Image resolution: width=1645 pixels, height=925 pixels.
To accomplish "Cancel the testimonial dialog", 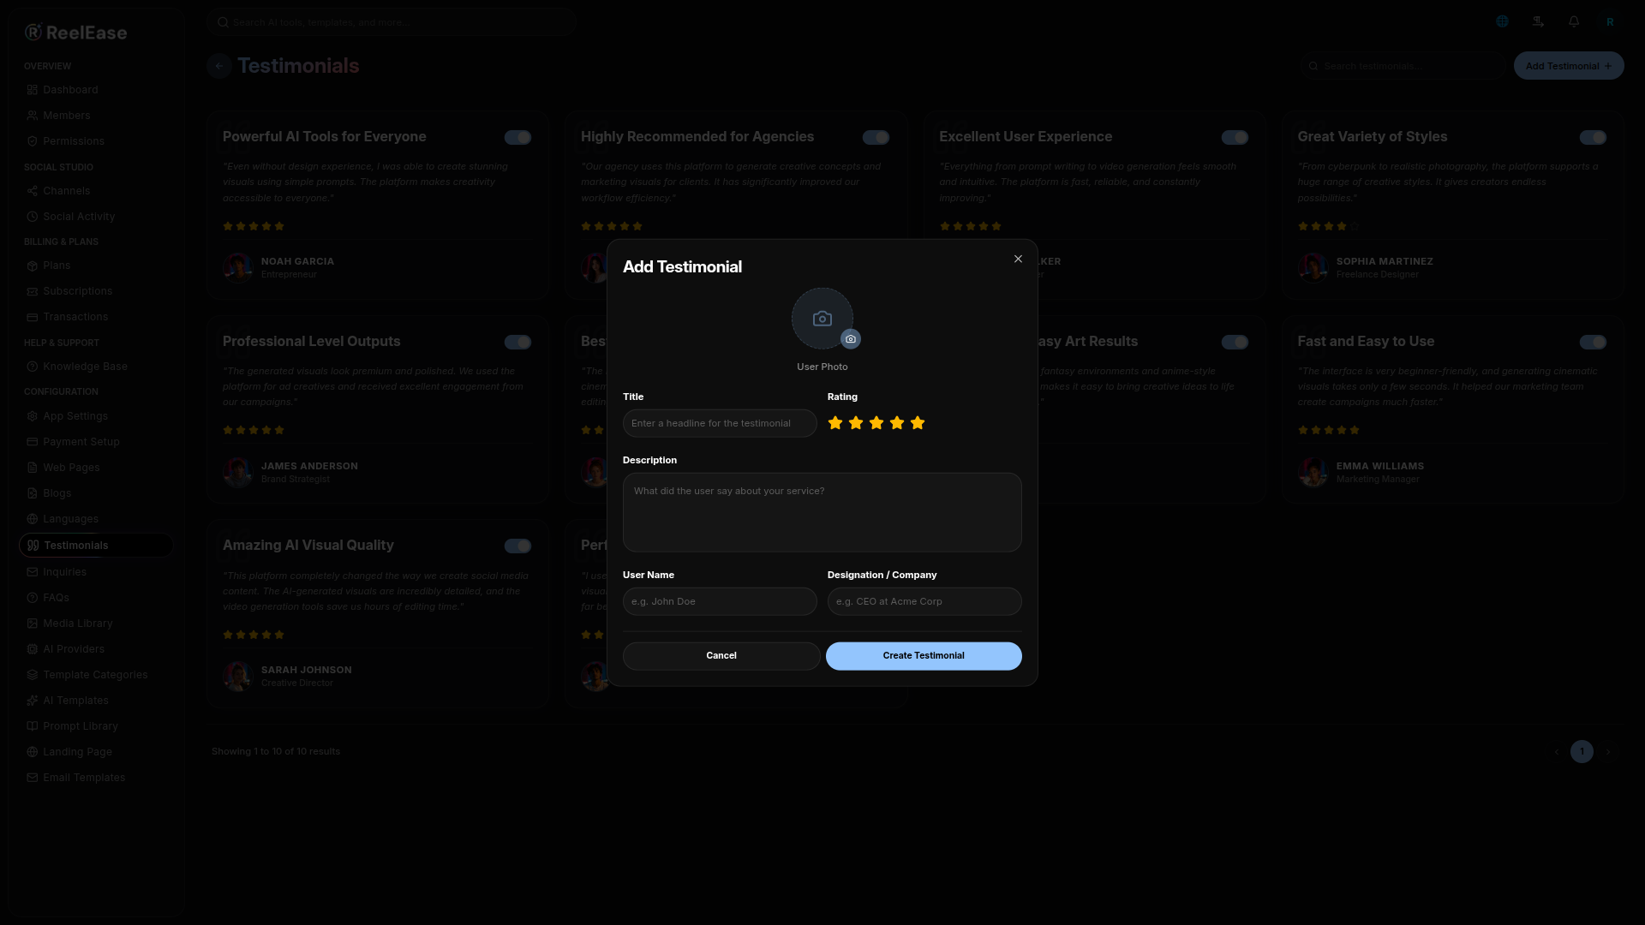I will tap(721, 656).
